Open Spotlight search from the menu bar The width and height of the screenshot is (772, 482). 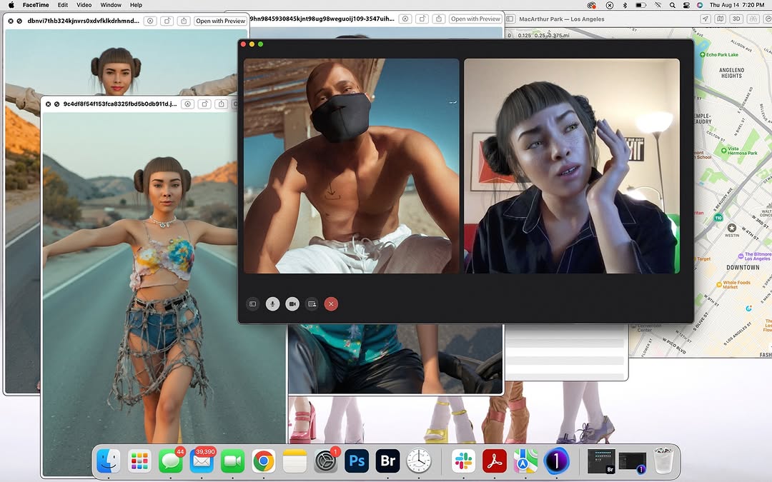click(x=673, y=5)
